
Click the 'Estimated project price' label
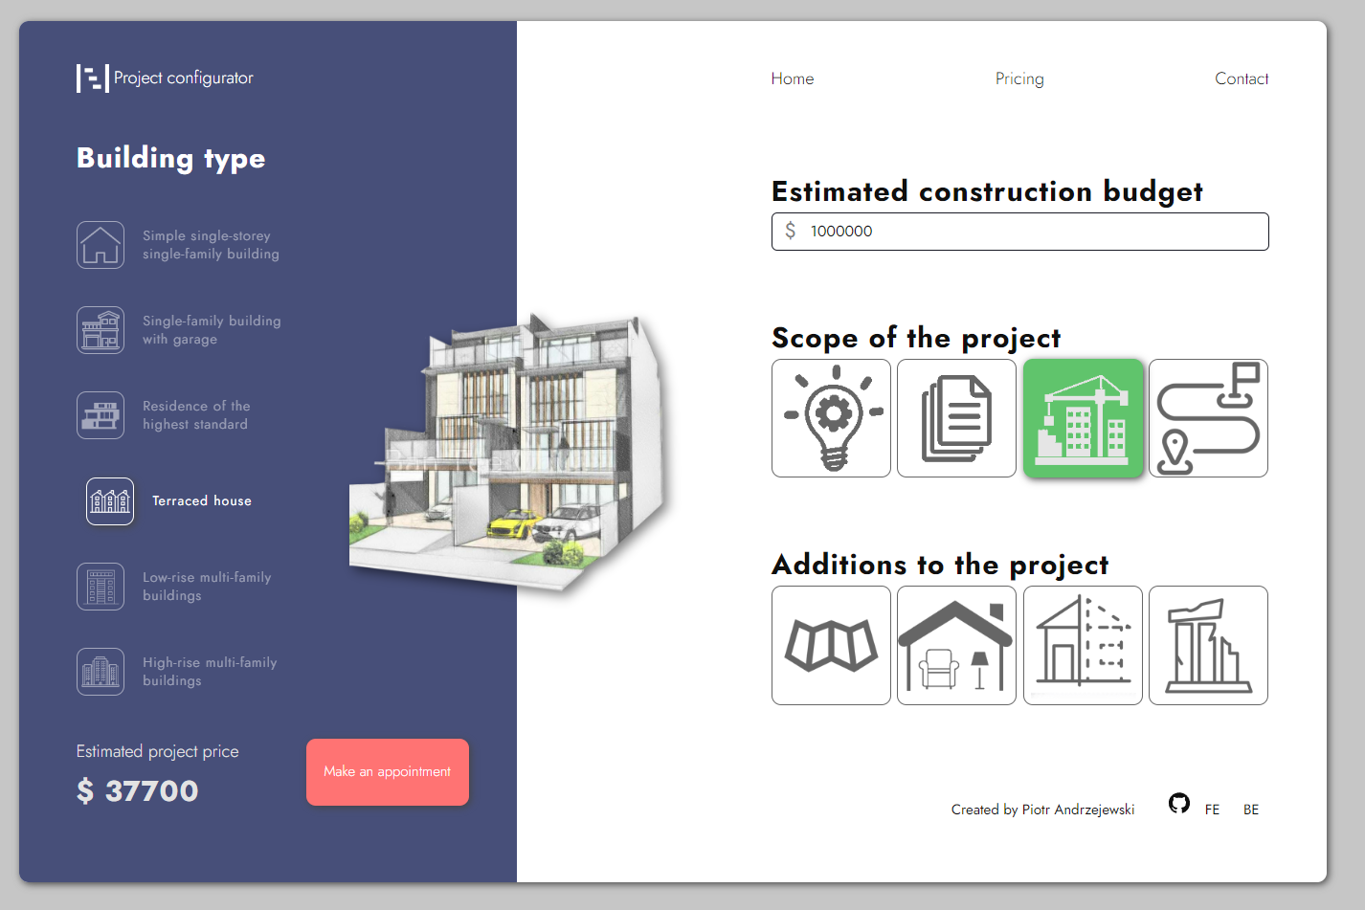(x=158, y=752)
